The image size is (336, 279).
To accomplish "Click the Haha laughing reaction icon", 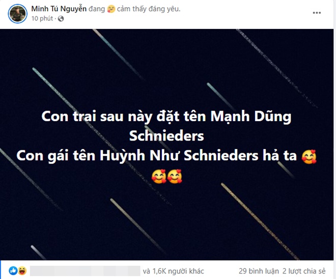I will tap(22, 271).
